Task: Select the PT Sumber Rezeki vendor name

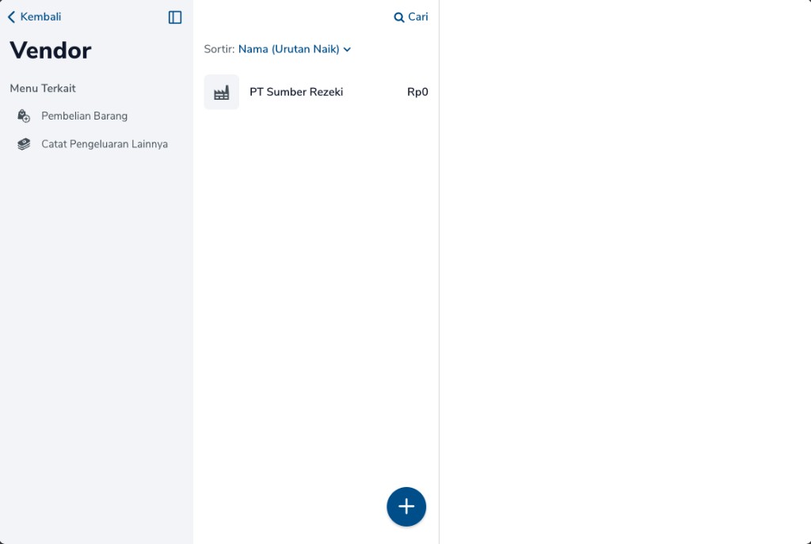Action: click(296, 92)
